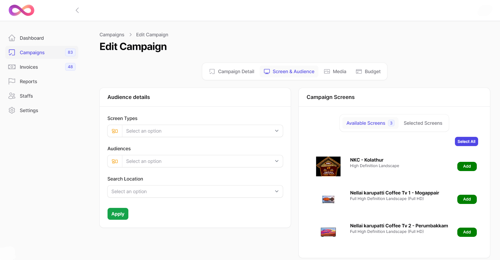
Task: Click the Screen Types grid icon
Action: point(115,131)
